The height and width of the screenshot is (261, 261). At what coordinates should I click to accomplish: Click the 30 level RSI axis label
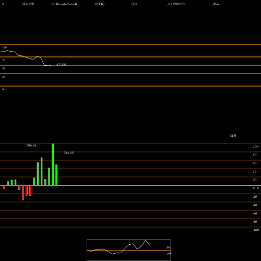pos(4,77)
